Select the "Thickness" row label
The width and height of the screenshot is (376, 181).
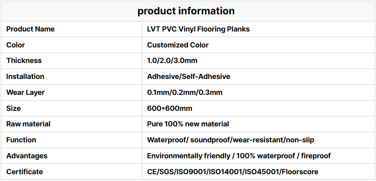pyautogui.click(x=24, y=61)
